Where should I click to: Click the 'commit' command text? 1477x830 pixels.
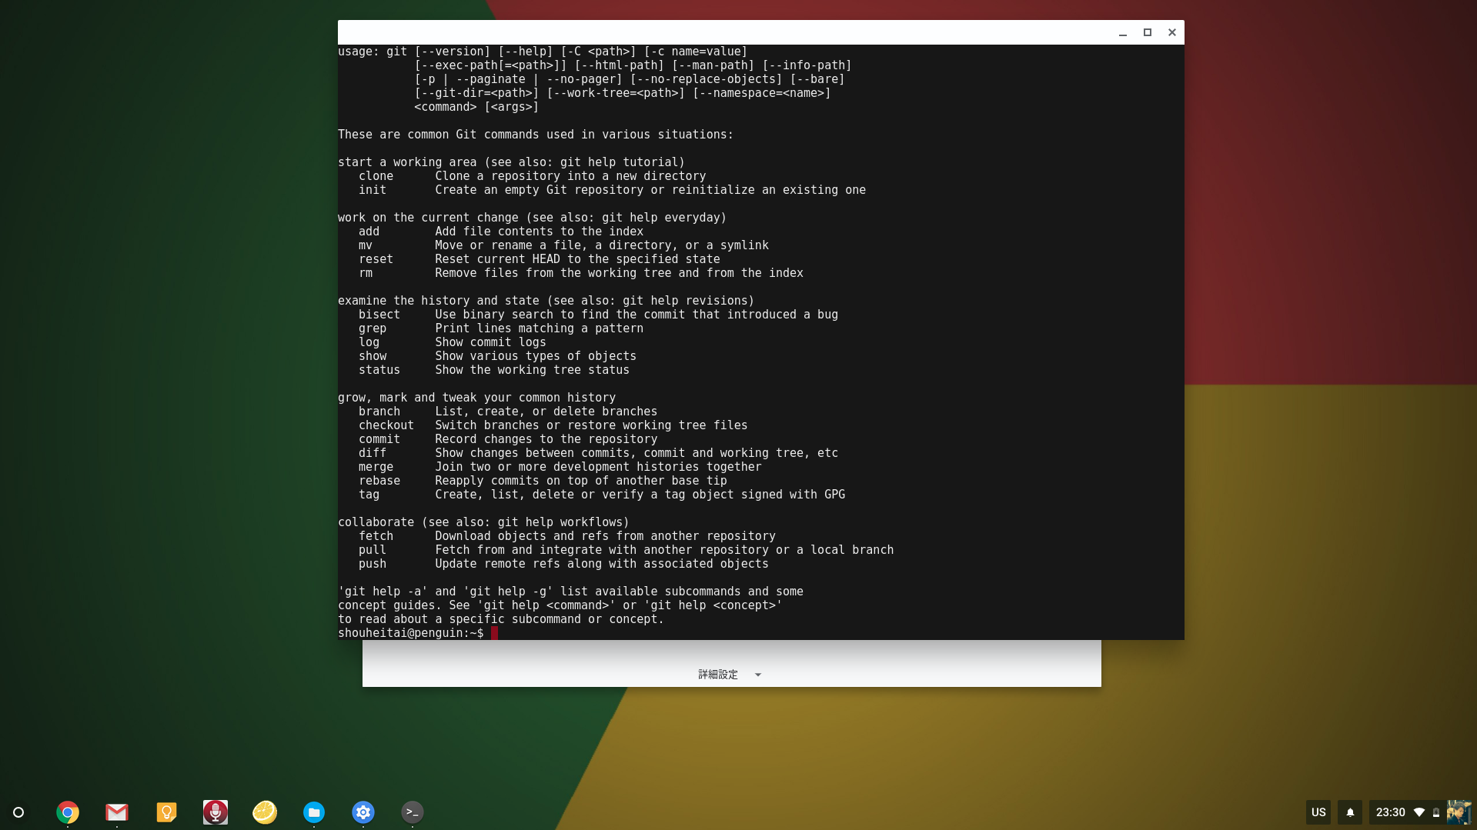(x=379, y=439)
